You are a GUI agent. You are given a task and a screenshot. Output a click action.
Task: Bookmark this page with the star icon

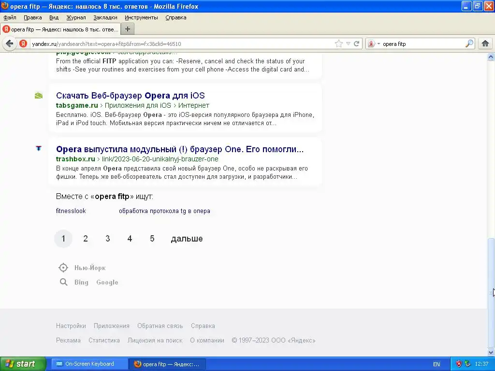tap(339, 43)
